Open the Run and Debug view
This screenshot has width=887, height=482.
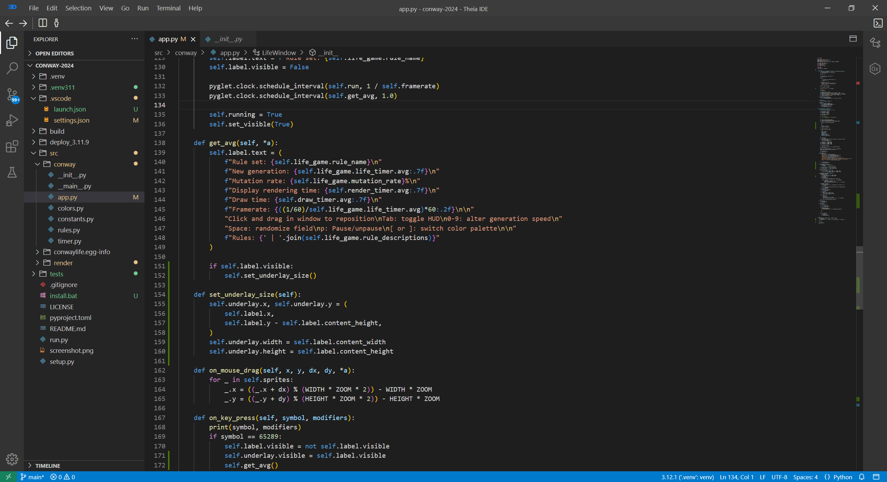pyautogui.click(x=11, y=120)
